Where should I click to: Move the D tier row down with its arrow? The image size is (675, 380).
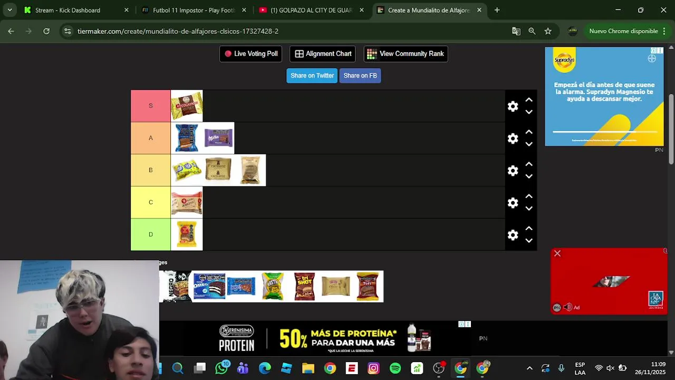[529, 241]
